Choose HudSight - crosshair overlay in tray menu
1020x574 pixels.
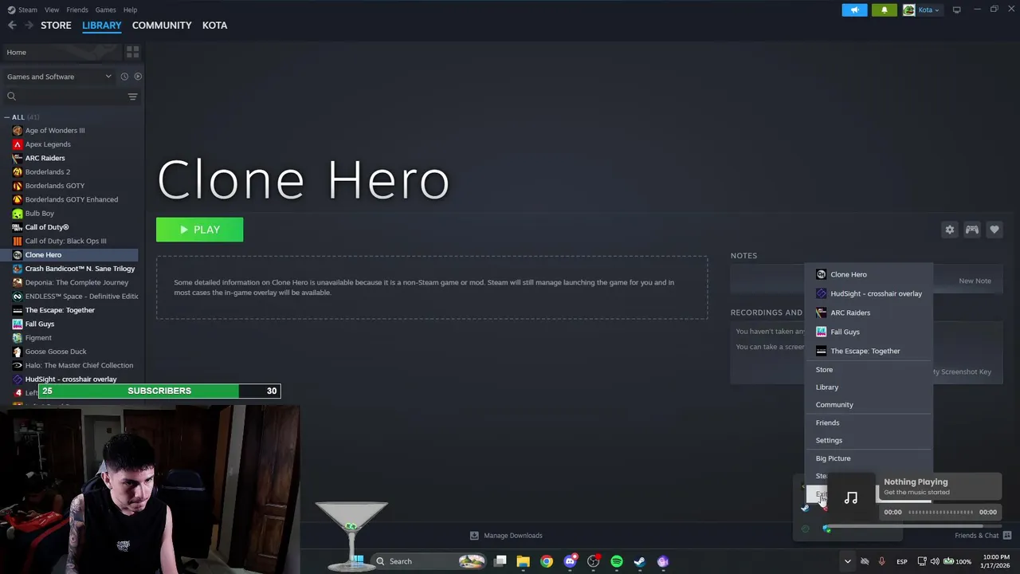pyautogui.click(x=869, y=293)
